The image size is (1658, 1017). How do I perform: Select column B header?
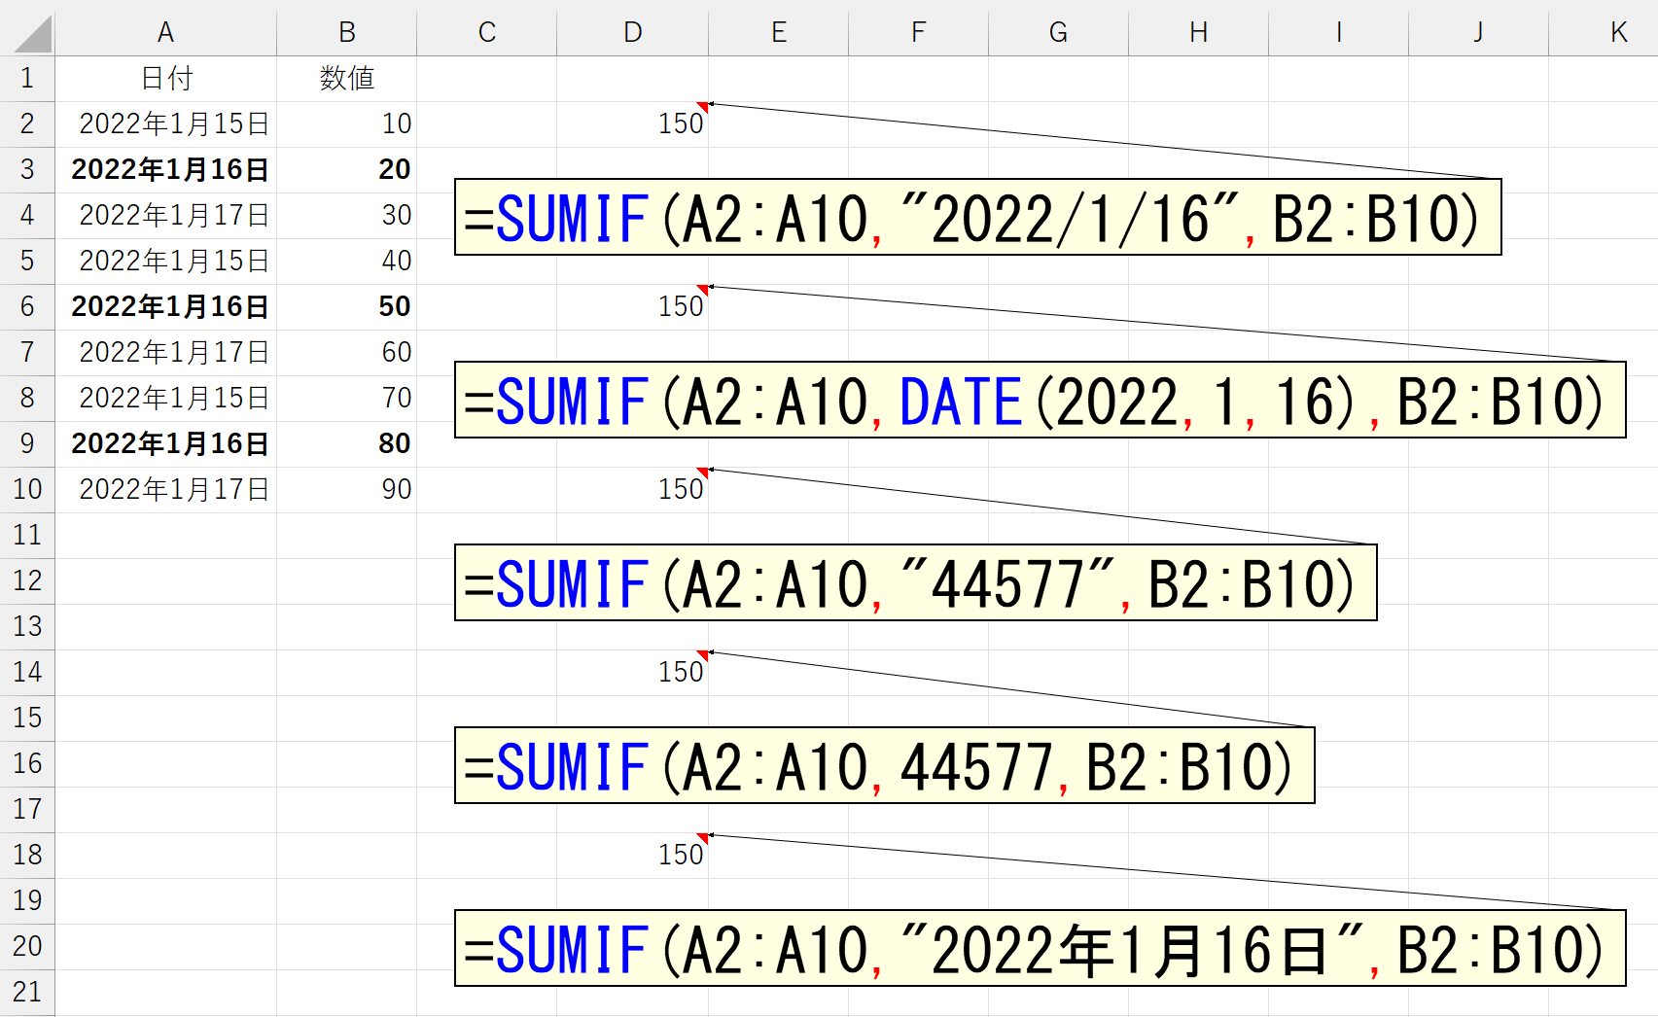tap(347, 32)
